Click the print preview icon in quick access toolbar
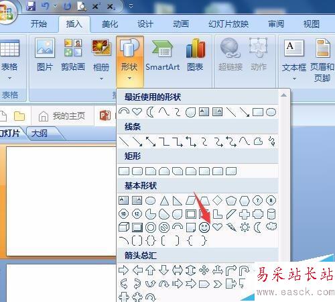 [x=82, y=6]
